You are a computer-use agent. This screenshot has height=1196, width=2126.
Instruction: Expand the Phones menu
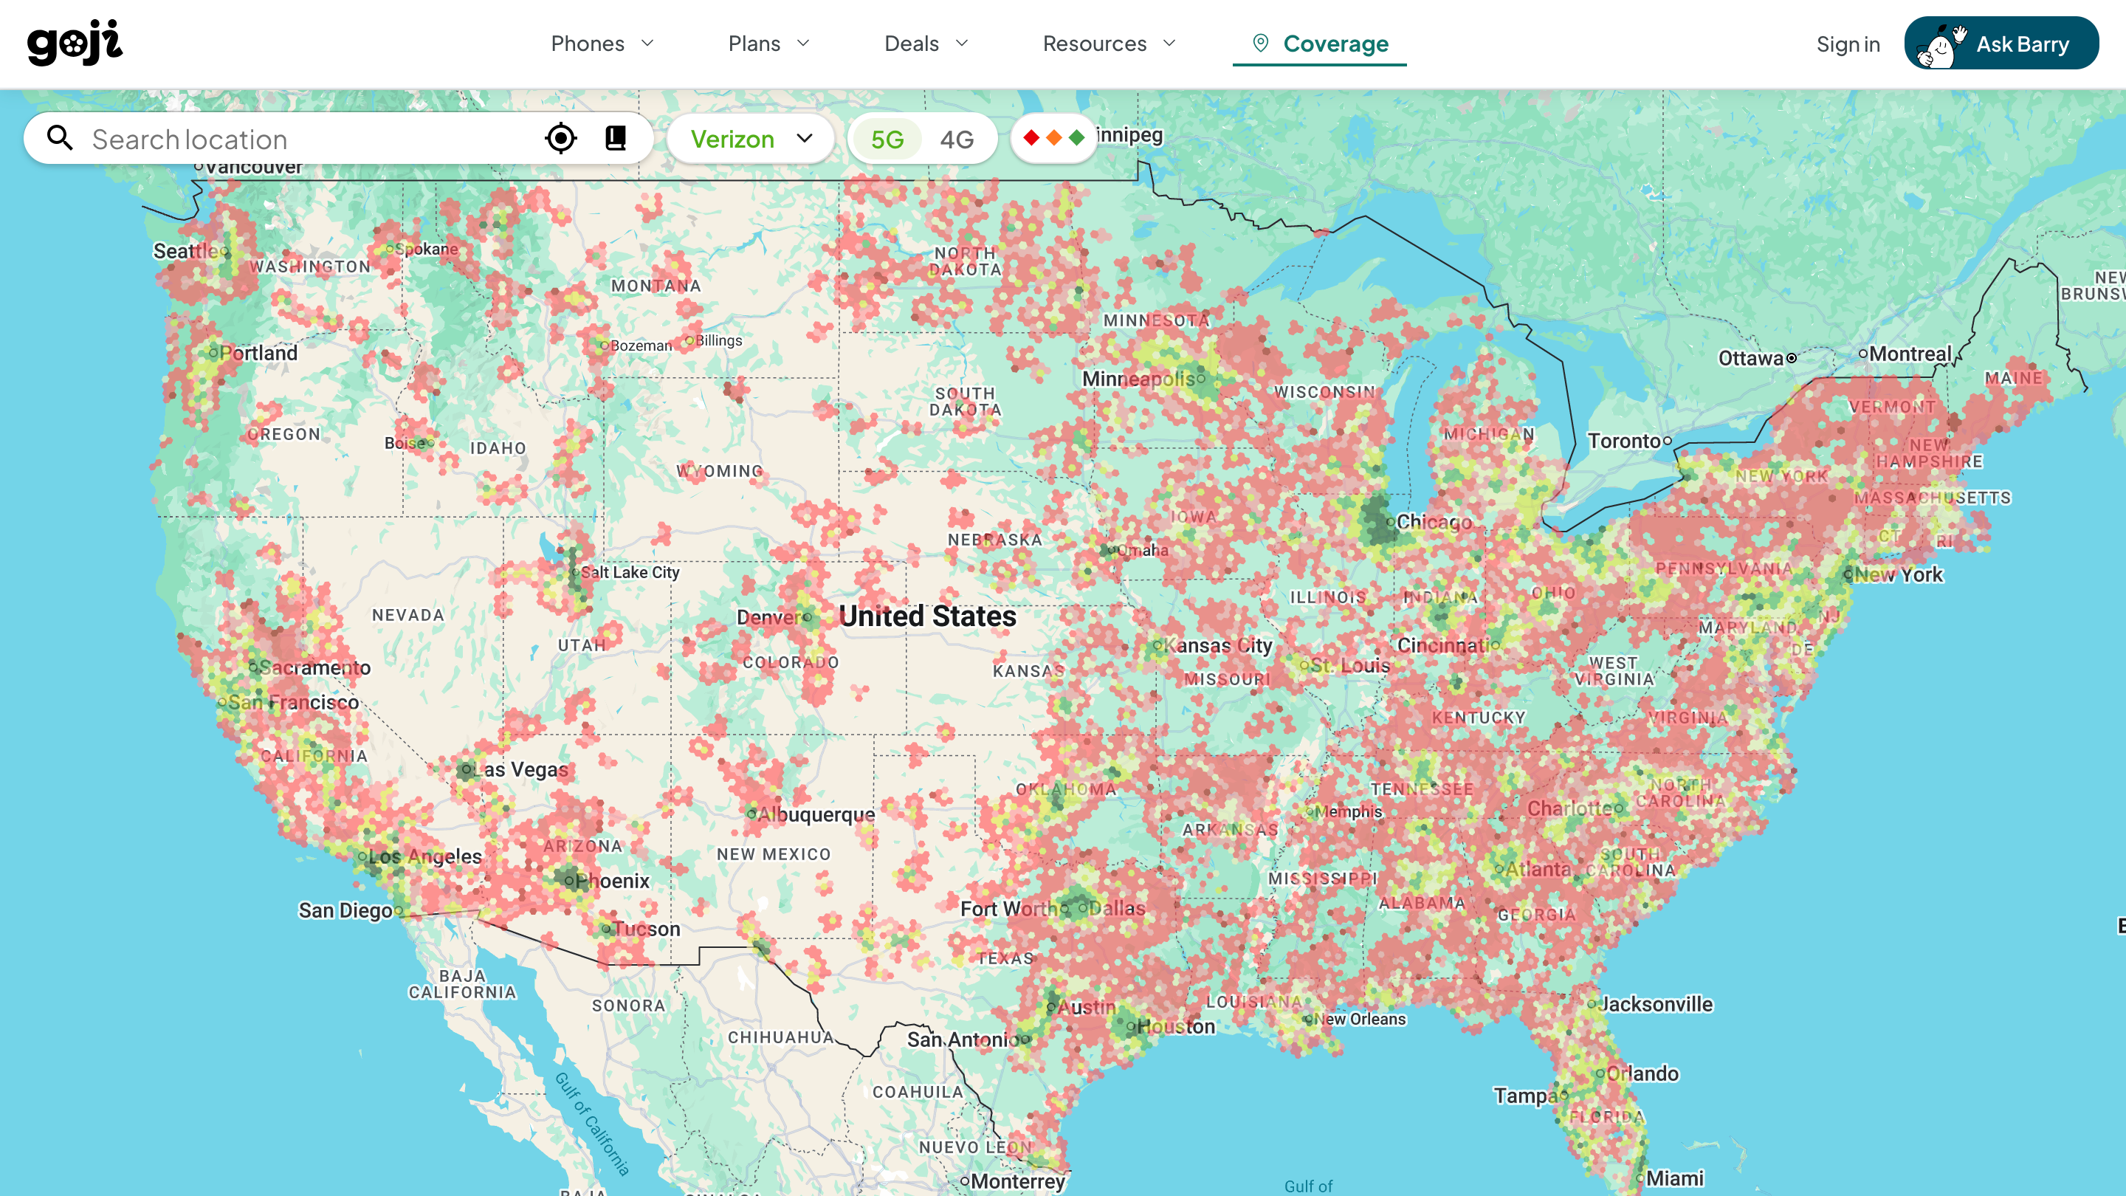[x=602, y=44]
